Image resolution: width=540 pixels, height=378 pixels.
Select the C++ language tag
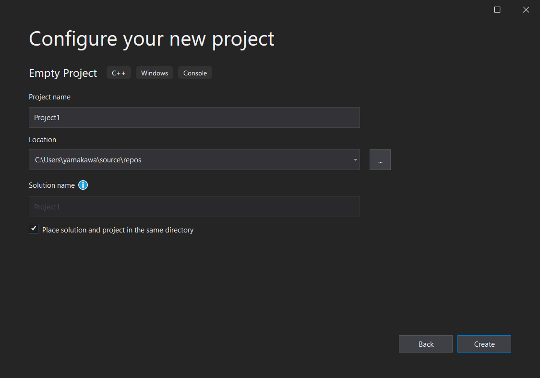(x=119, y=73)
